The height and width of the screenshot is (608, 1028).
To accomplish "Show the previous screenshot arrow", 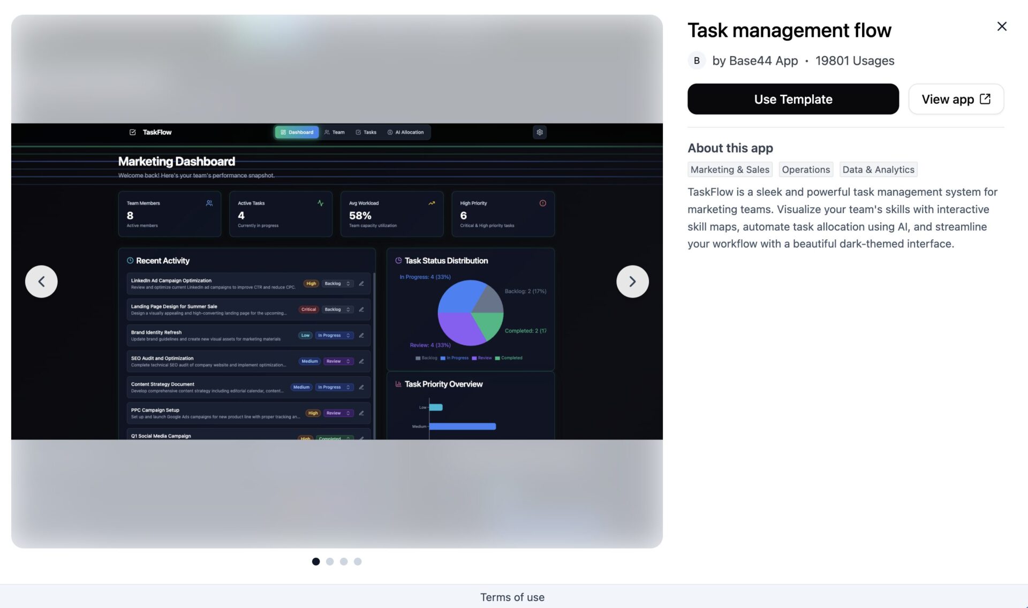I will 41,282.
